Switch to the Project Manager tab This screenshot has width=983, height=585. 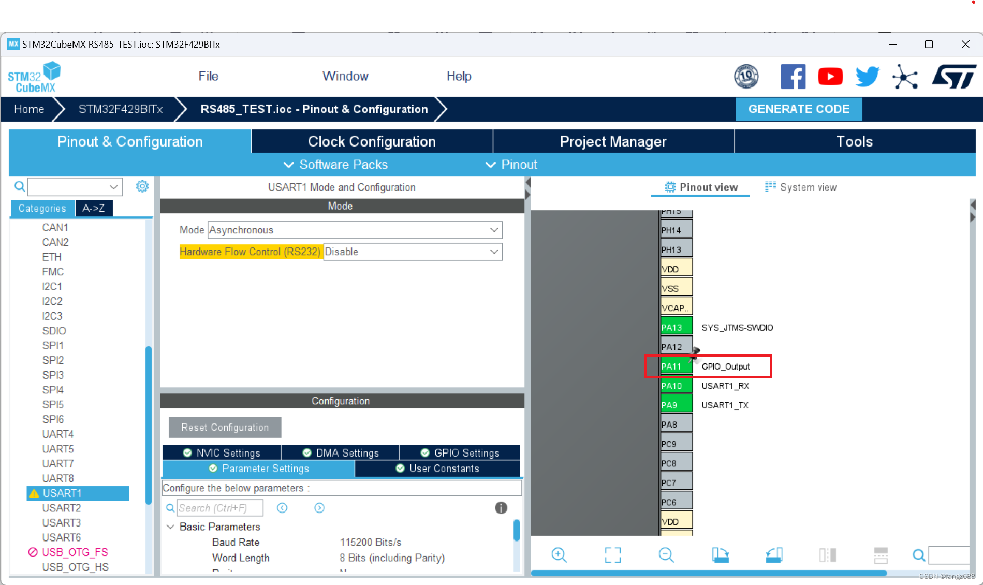click(x=613, y=141)
